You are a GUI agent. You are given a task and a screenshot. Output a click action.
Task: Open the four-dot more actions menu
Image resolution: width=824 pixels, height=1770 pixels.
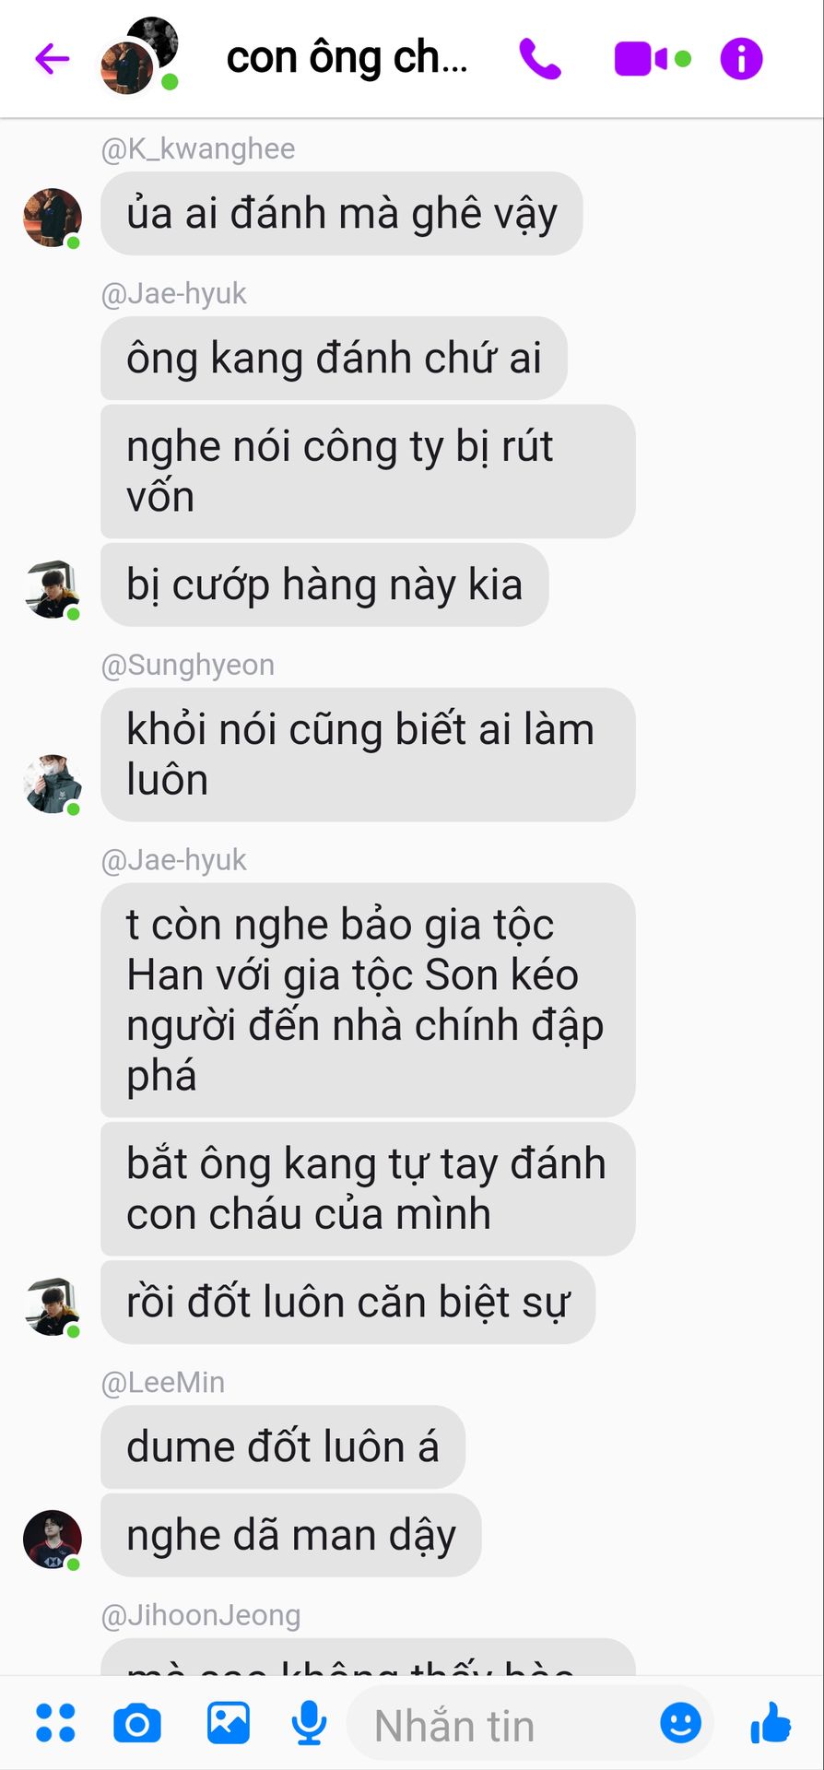point(55,1723)
